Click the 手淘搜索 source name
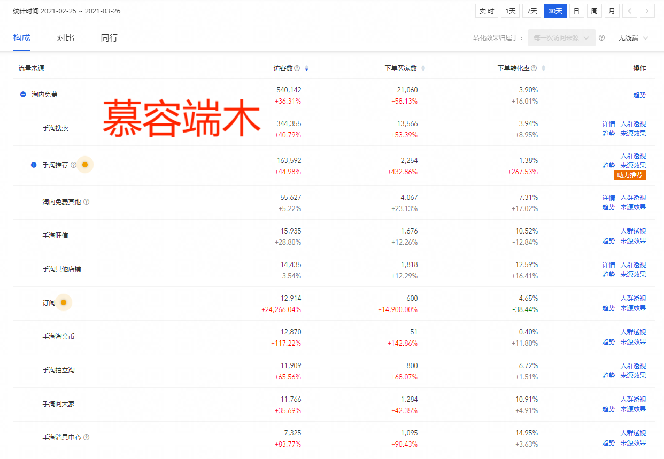The width and height of the screenshot is (664, 459). [x=56, y=128]
